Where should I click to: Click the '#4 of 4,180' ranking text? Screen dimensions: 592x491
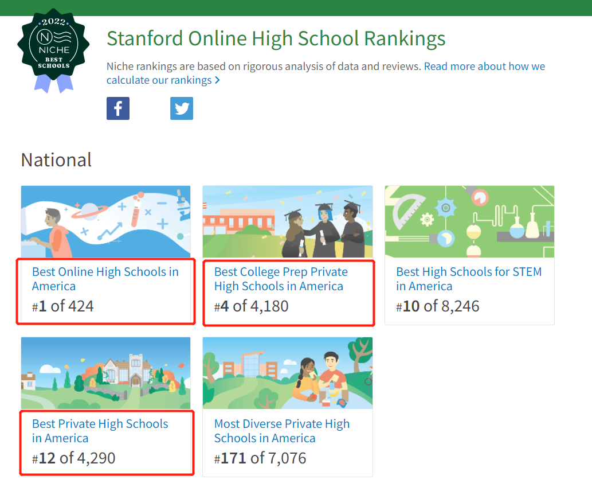[x=252, y=306]
